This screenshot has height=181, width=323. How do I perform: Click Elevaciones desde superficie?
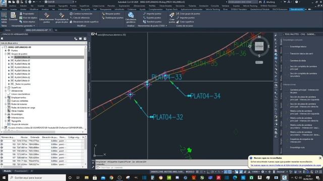point(84,22)
